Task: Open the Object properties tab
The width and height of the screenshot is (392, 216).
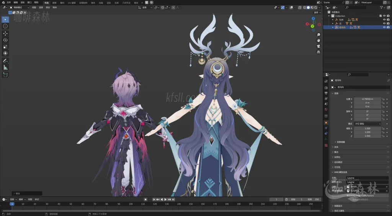Action: (x=326, y=123)
